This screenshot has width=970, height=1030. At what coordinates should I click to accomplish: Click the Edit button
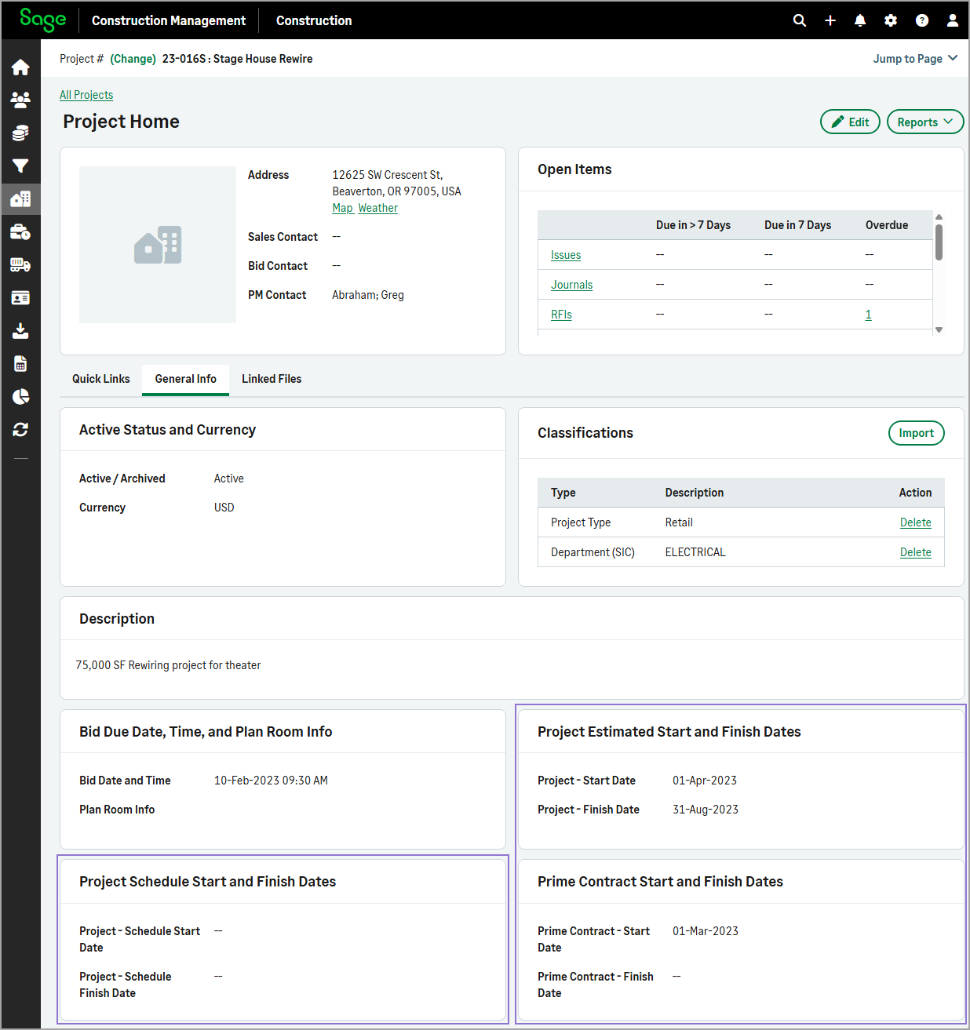(x=850, y=122)
